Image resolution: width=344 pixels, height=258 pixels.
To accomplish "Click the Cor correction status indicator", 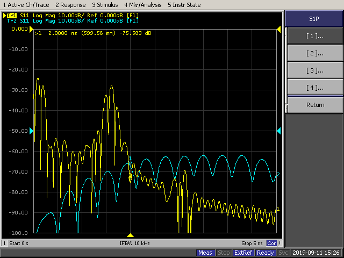I will click(271, 243).
